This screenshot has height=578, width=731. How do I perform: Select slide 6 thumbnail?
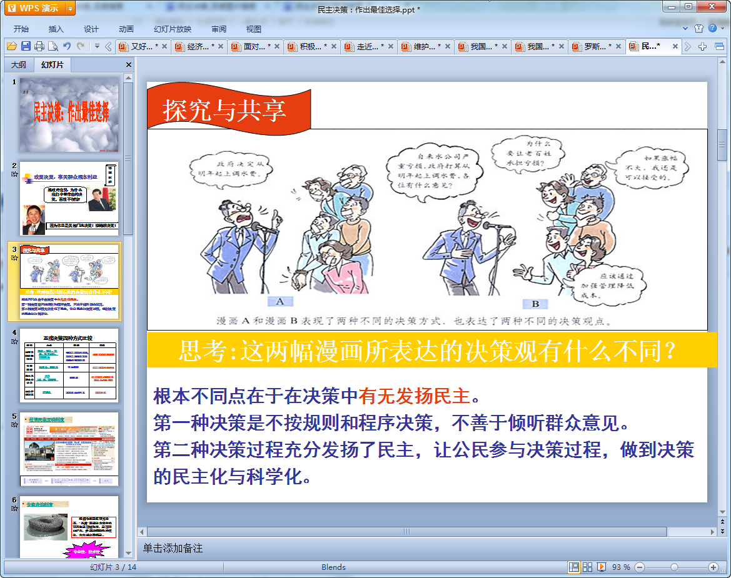(x=69, y=527)
